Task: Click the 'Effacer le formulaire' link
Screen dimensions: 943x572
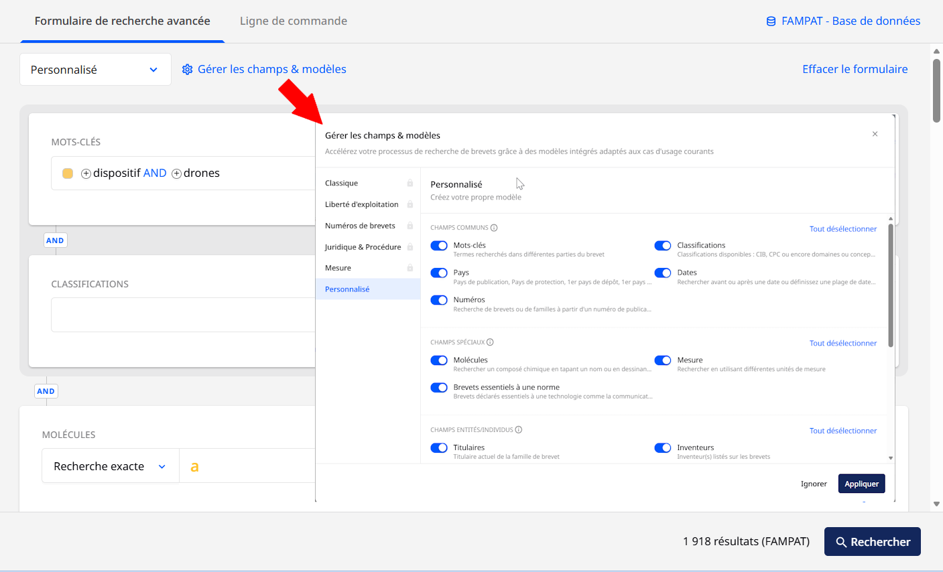Action: [x=855, y=69]
